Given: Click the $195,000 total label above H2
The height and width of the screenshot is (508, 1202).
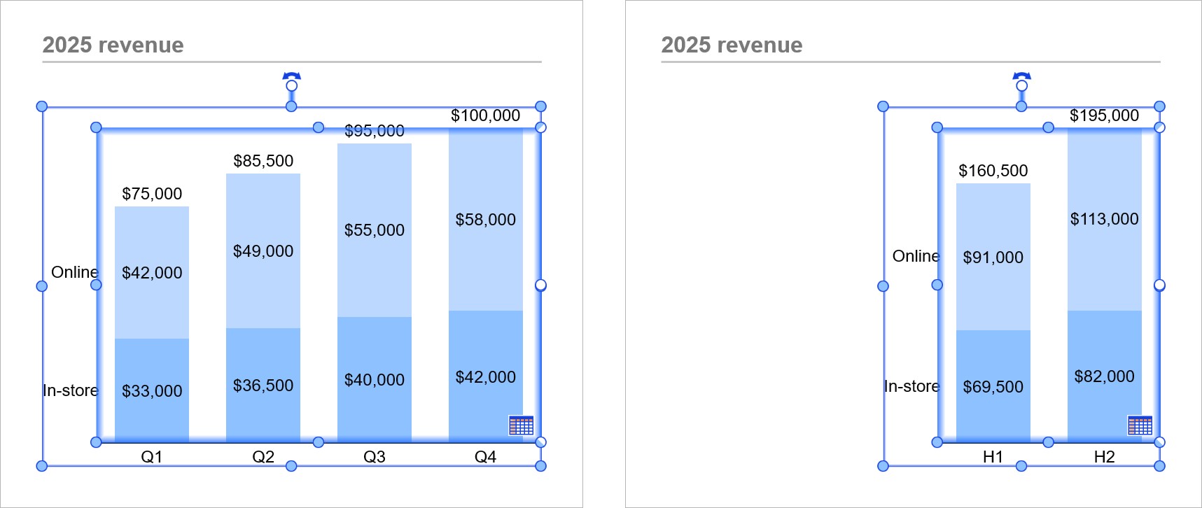Looking at the screenshot, I should point(1104,115).
